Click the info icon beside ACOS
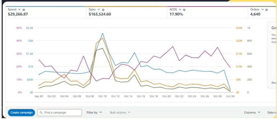This screenshot has width=277, height=119. click(x=184, y=10)
